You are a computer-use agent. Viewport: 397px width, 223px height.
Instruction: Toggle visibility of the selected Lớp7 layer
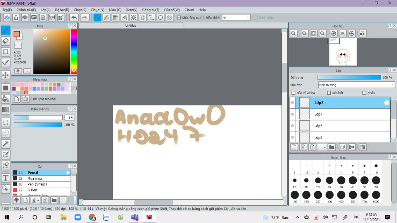pos(292,103)
